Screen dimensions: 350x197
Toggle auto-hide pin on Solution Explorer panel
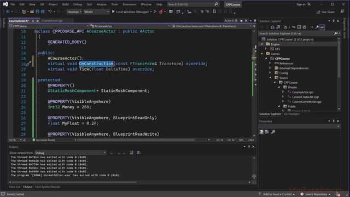(x=334, y=21)
